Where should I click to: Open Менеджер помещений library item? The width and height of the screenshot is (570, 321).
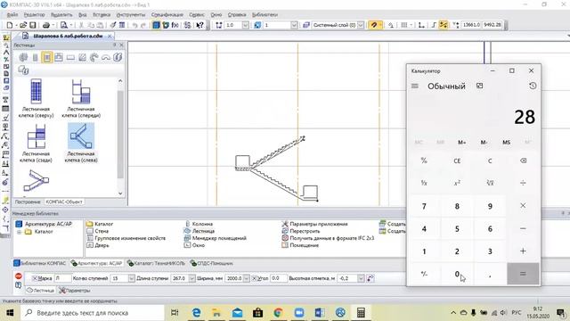(216, 238)
